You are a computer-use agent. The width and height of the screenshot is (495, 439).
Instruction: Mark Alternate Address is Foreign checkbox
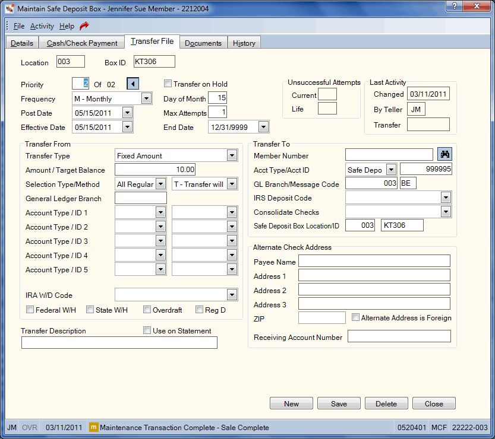(x=355, y=317)
